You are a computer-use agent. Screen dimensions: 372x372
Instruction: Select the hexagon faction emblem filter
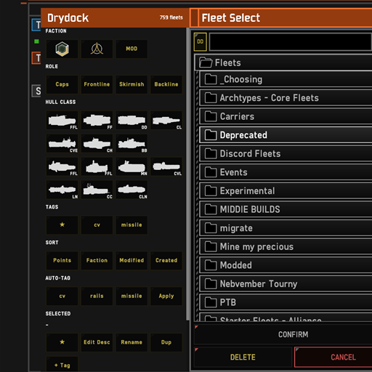(62, 49)
